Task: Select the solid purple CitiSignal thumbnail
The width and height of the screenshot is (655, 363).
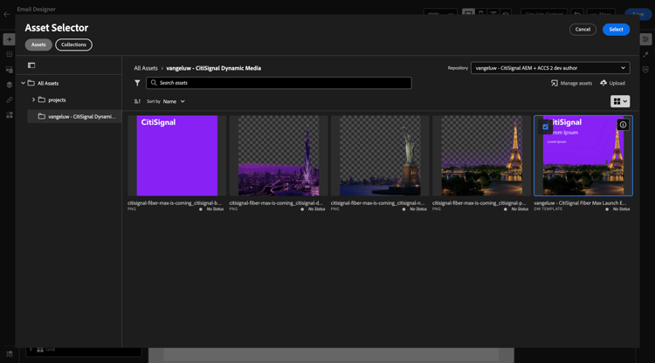Action: pos(177,155)
